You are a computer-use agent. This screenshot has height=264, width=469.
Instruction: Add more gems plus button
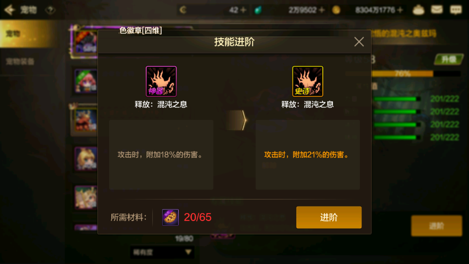[x=322, y=10]
